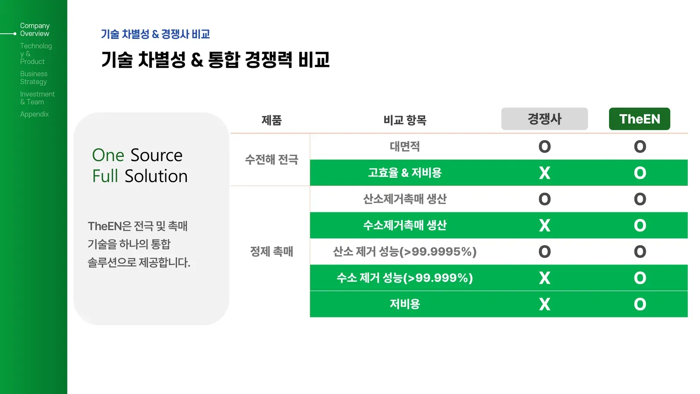Click competitor O mark in 산소제거촉매 생산 row

[545, 199]
